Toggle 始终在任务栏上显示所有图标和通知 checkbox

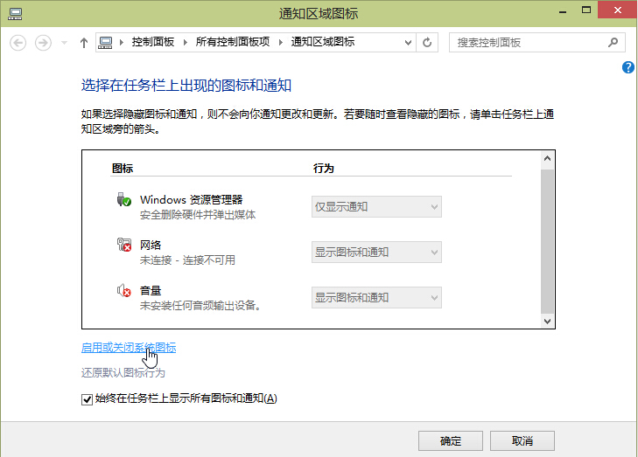[86, 399]
